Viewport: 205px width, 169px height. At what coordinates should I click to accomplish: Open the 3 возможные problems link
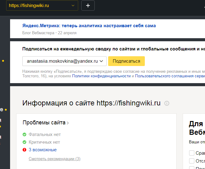(43, 150)
